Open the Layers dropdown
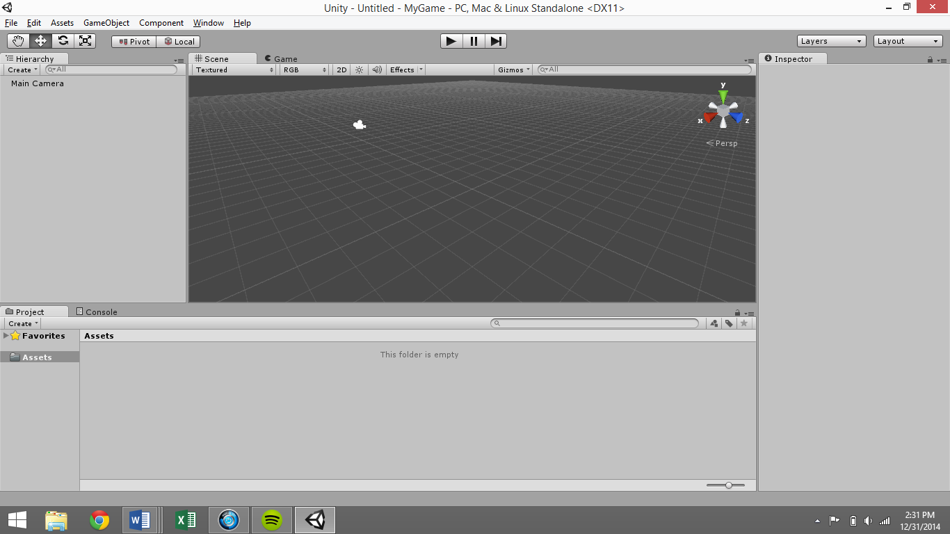Screen dimensions: 950x534 (832, 41)
